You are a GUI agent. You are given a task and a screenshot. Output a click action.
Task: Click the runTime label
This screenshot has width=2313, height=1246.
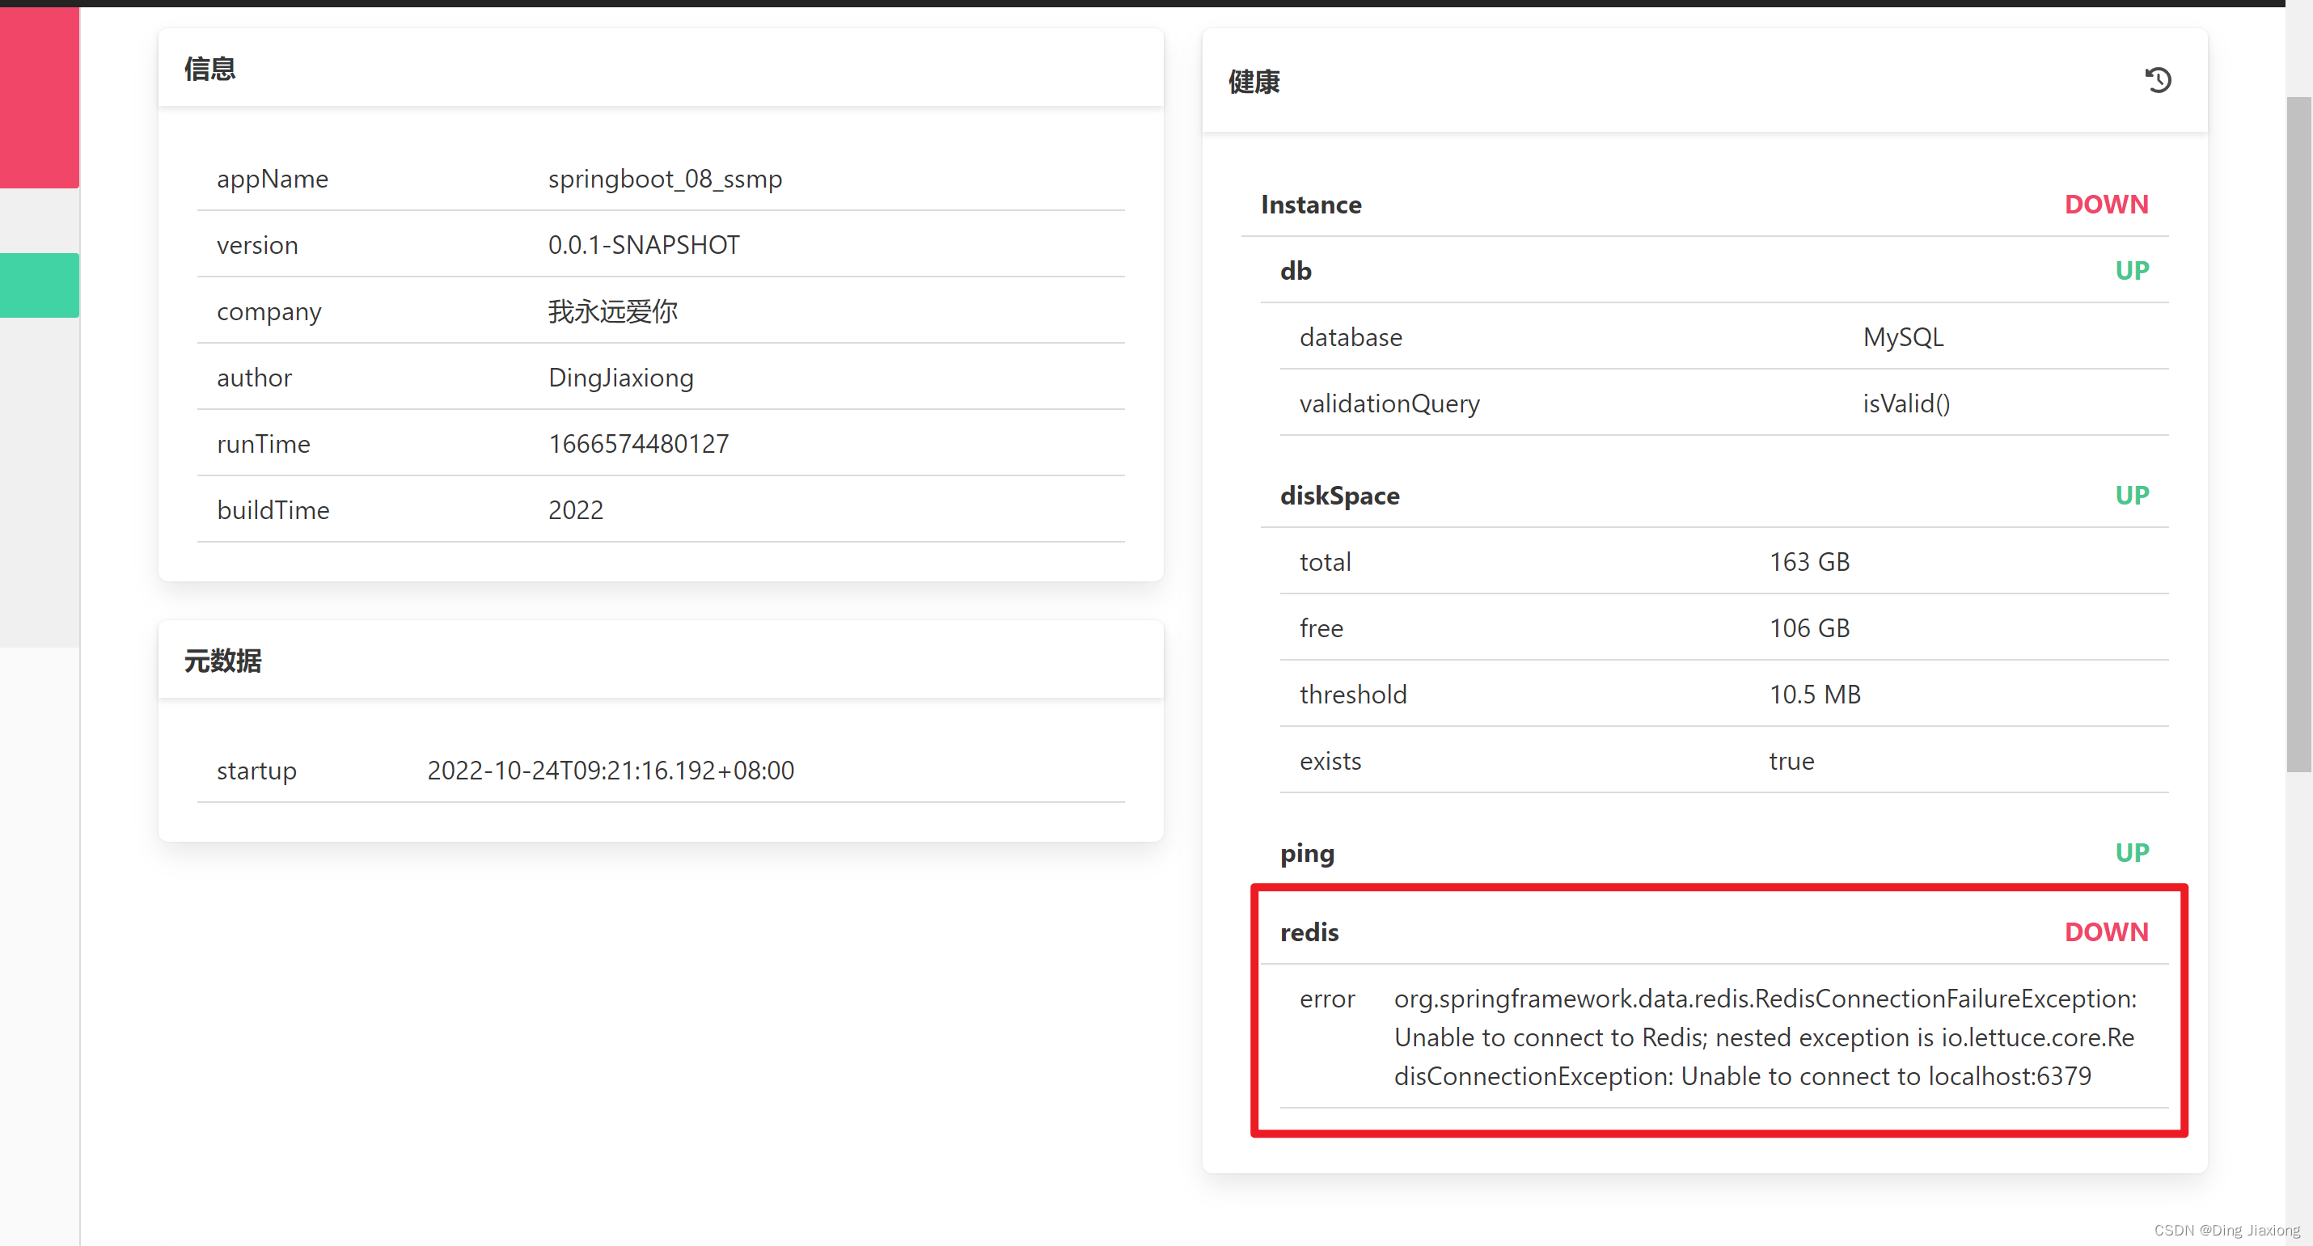click(x=263, y=445)
